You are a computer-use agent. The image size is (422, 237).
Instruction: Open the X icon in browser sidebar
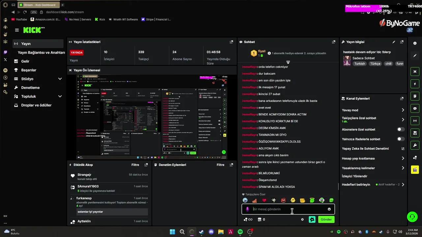[x=5, y=60]
